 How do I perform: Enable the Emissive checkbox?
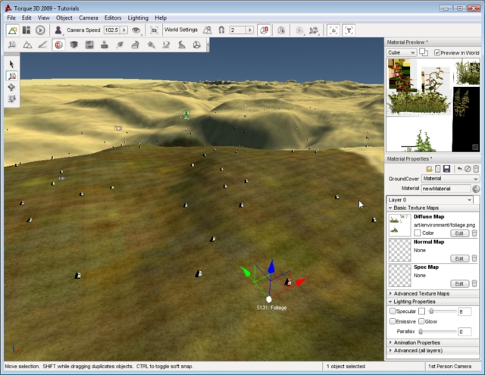pyautogui.click(x=392, y=321)
